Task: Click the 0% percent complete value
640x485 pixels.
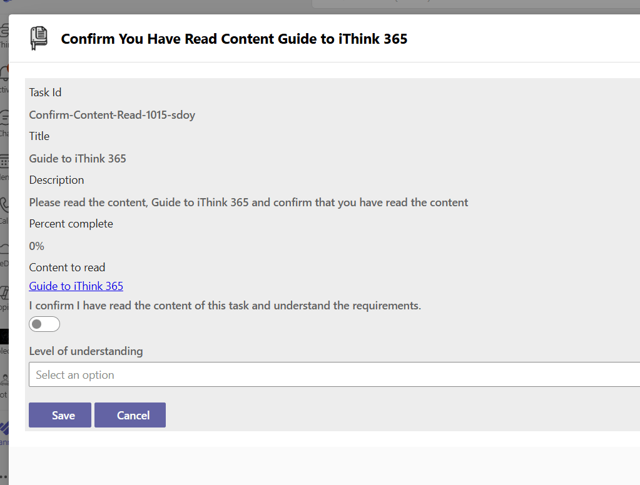Action: click(x=37, y=246)
